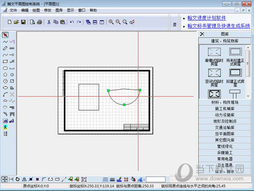254x191 pixels.
Task: Select the text 'ab' tool
Action: coord(5,121)
